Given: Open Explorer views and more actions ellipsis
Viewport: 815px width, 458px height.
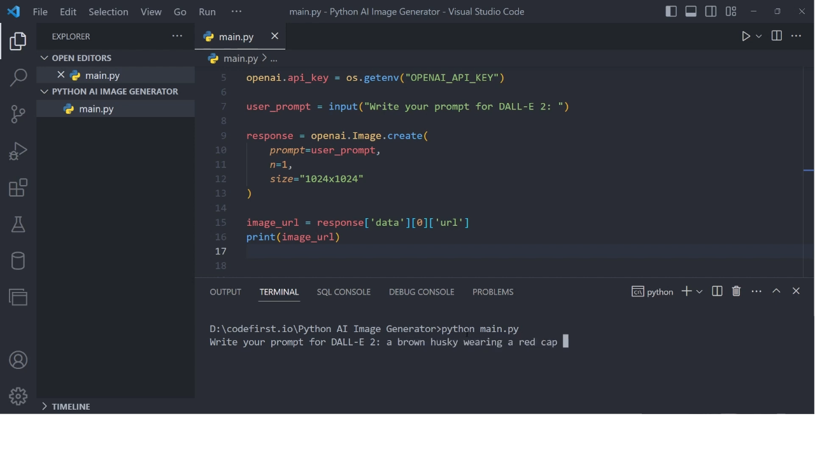Looking at the screenshot, I should coord(177,36).
